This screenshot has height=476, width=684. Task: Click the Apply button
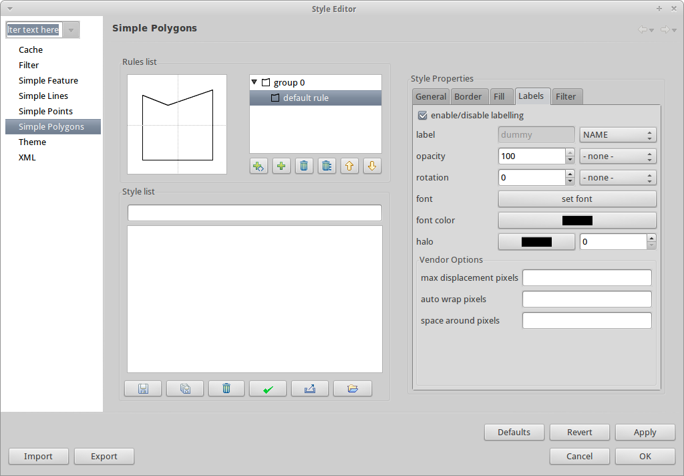[x=645, y=433]
